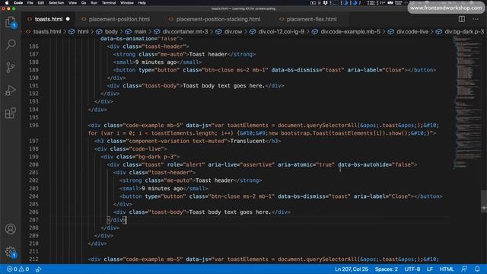This screenshot has width=487, height=274.
Task: Open the Search view icon
Action: pos(11,44)
